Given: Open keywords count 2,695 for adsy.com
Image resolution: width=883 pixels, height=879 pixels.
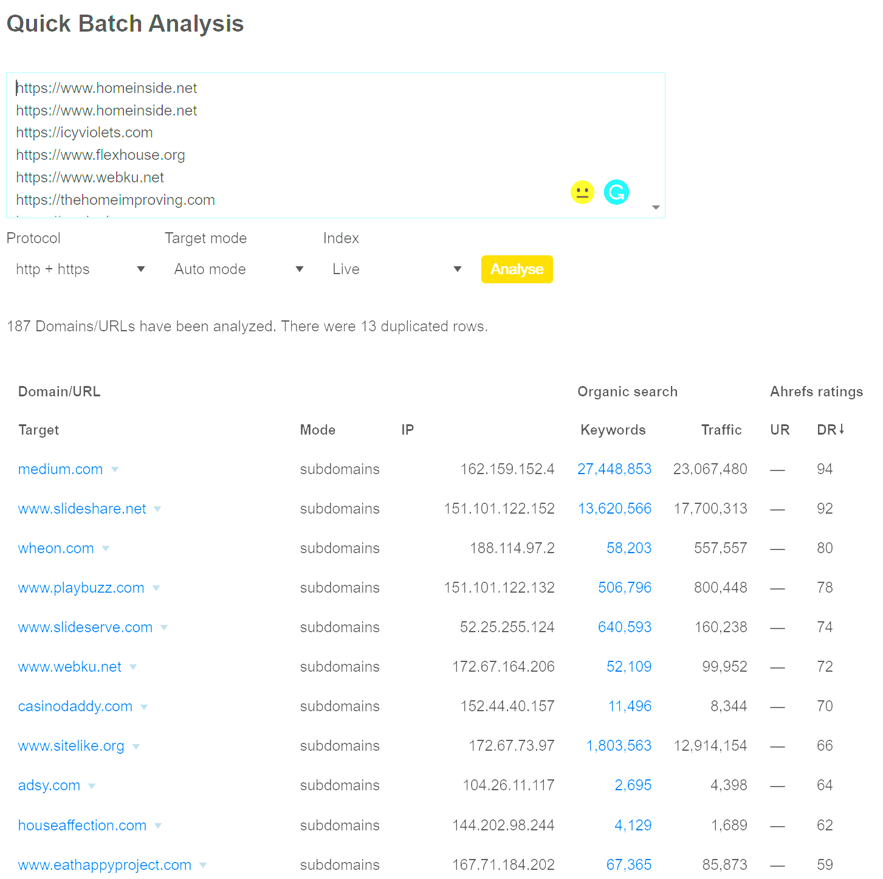Looking at the screenshot, I should click(633, 785).
